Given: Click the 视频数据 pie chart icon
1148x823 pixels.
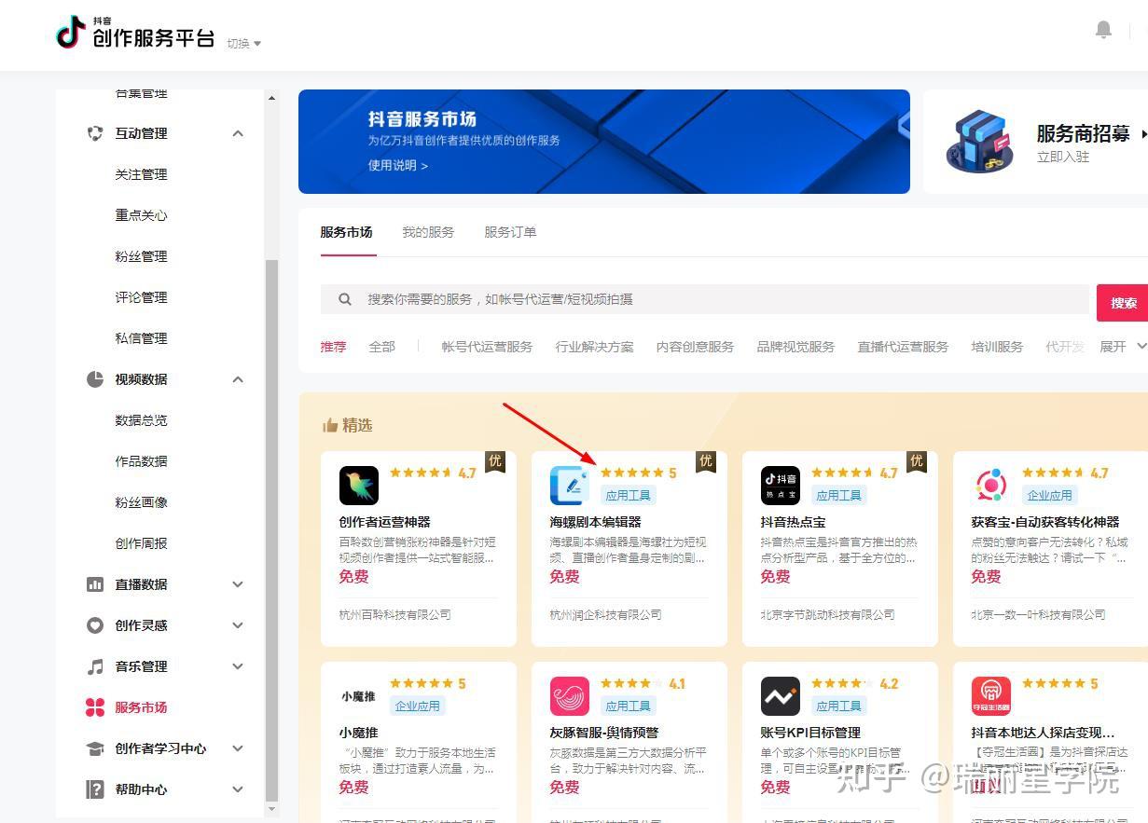Looking at the screenshot, I should 94,379.
